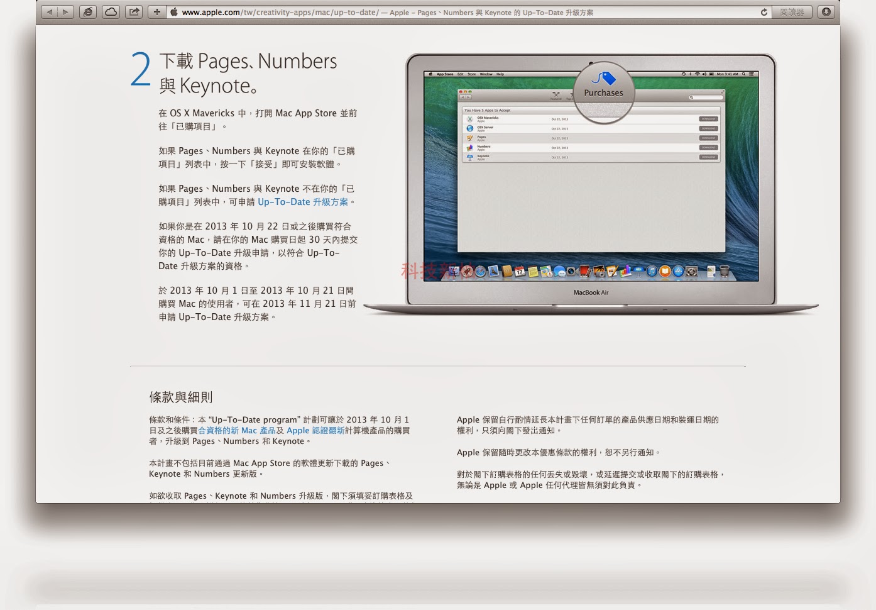Click 'Help' menu in pictured menu bar
Image resolution: width=876 pixels, height=610 pixels.
tap(500, 74)
